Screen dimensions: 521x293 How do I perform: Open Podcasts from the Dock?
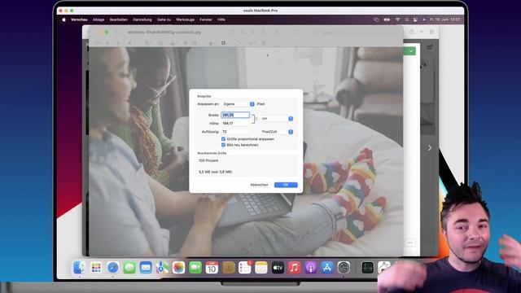(311, 268)
